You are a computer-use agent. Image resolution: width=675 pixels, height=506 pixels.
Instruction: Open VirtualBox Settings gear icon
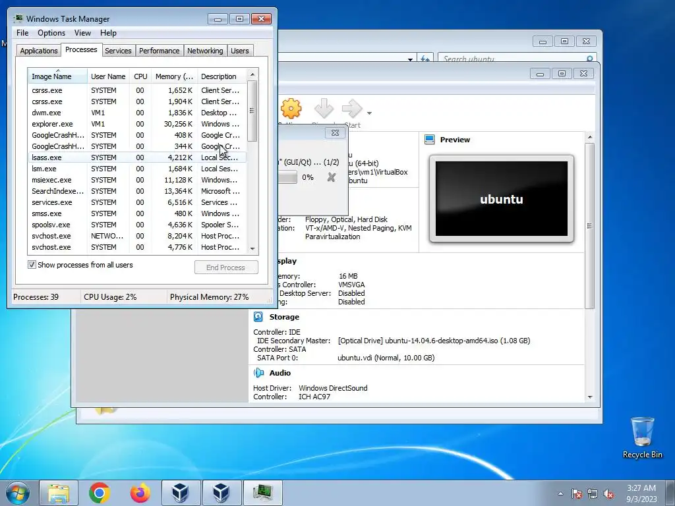click(x=291, y=109)
